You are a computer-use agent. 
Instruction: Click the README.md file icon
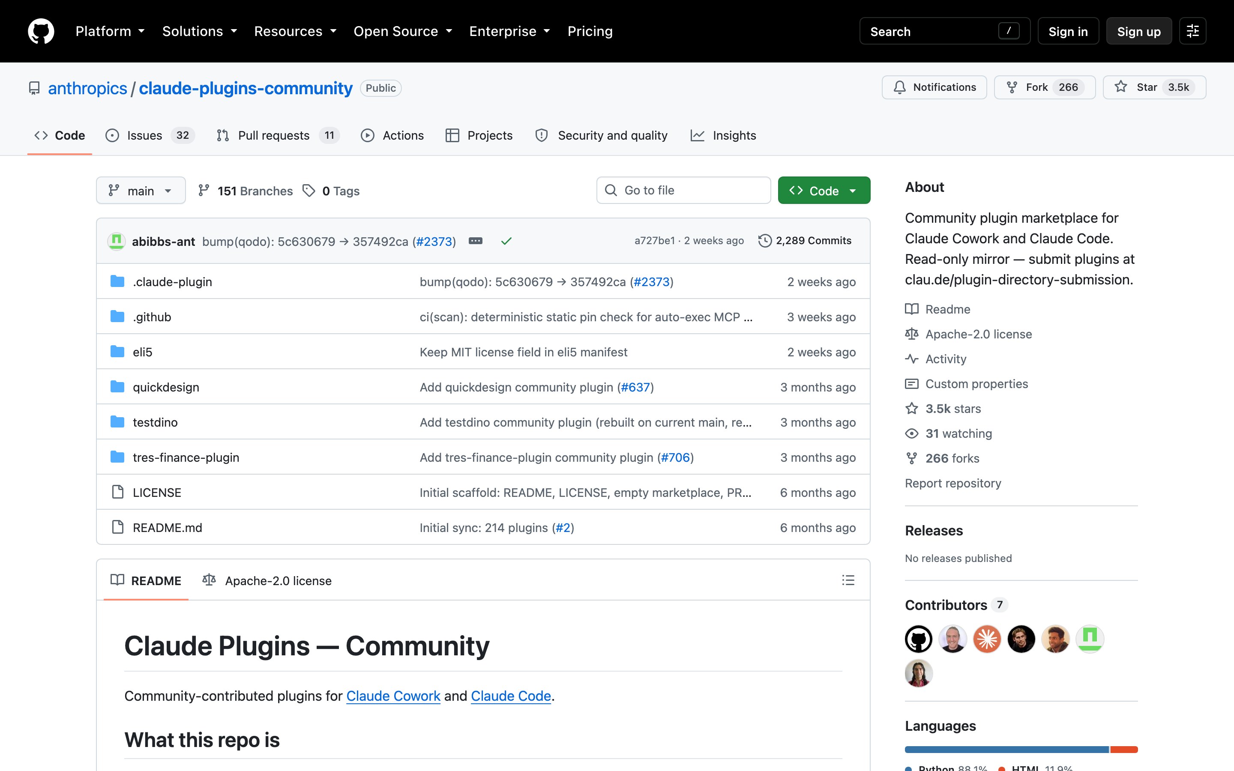[x=117, y=527]
